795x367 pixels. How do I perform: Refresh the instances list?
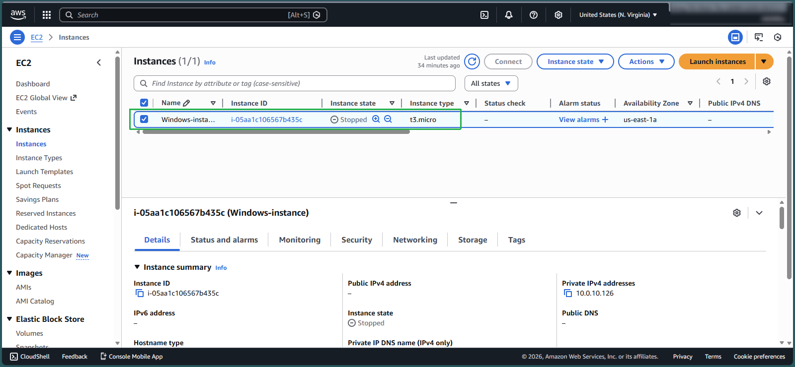(x=472, y=61)
